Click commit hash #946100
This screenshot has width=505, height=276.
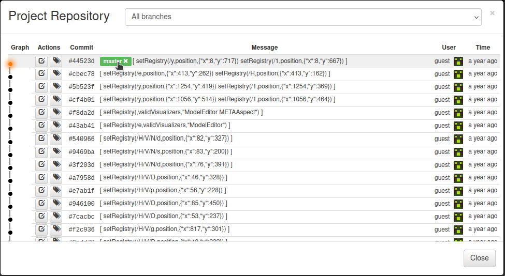[82, 204]
